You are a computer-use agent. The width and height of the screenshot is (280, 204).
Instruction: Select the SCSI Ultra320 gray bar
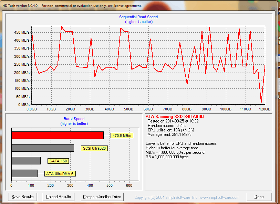pyautogui.click(x=43, y=148)
